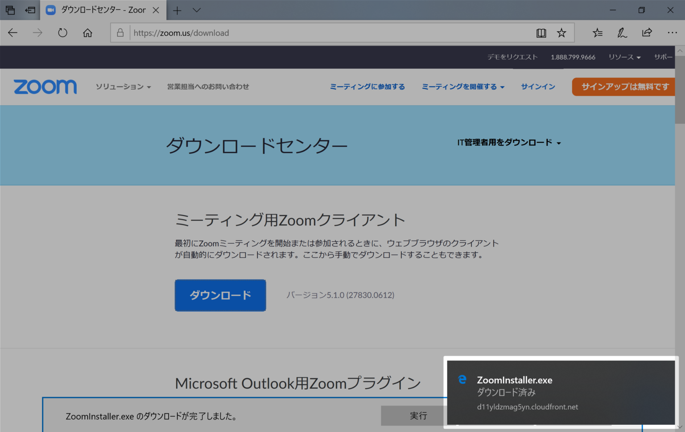Open reading view for this page
Viewport: 685px width, 432px height.
[541, 33]
